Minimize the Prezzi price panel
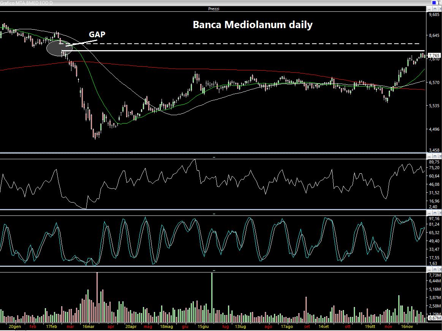The height and width of the screenshot is (331, 442). pos(429,9)
